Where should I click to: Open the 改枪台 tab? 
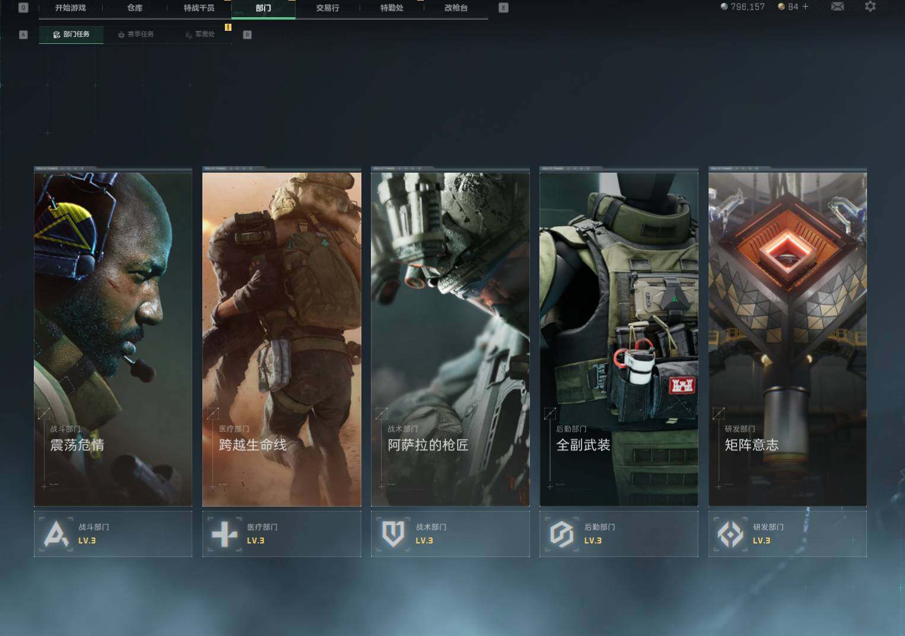coord(456,8)
